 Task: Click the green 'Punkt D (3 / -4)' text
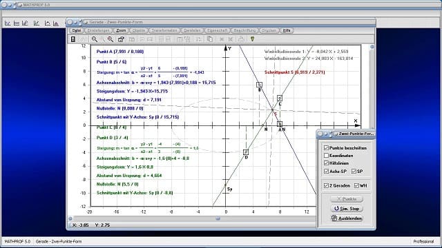[x=112, y=138]
